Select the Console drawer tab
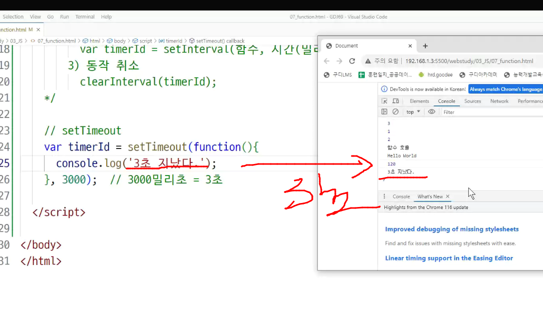Viewport: 543px width, 314px height. [x=401, y=196]
